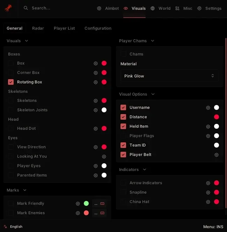Collapse the Visuals section chevron
227x232 pixels.
[x=27, y=41]
